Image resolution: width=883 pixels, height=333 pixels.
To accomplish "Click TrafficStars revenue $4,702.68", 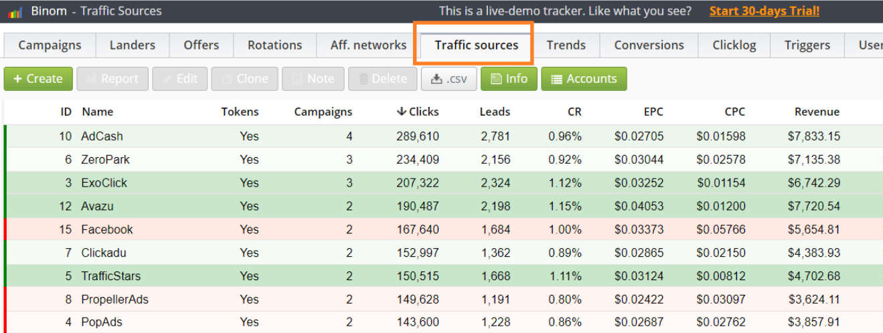I will (x=814, y=276).
